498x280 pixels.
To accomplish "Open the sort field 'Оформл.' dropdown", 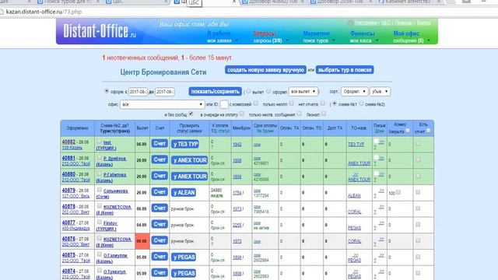I will [355, 92].
